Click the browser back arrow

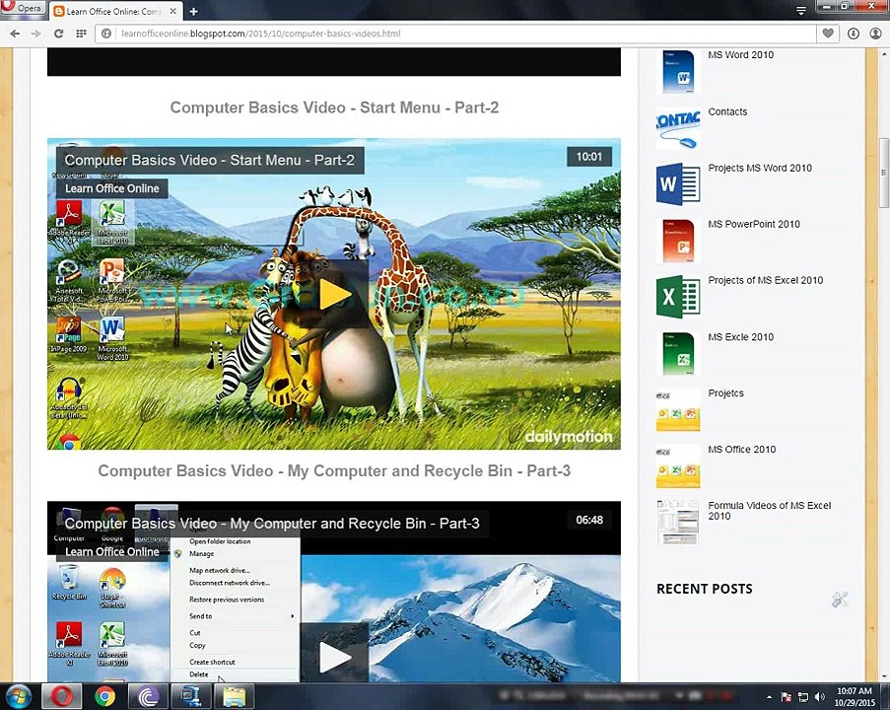(x=16, y=34)
